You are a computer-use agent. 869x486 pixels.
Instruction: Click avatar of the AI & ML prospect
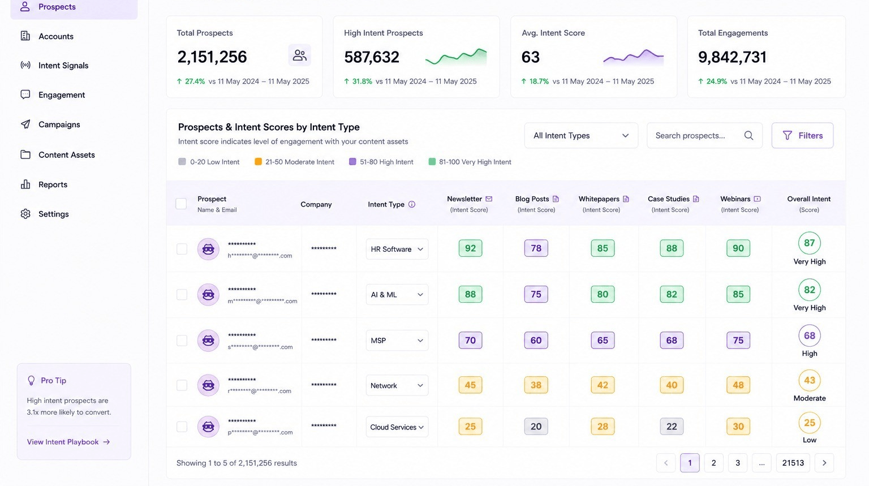point(208,294)
